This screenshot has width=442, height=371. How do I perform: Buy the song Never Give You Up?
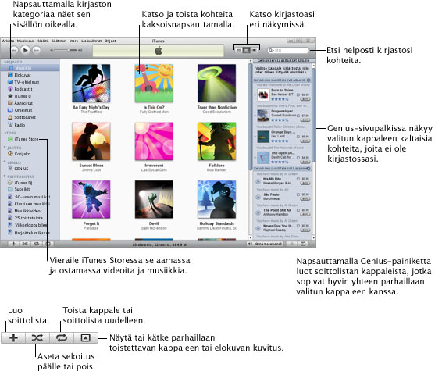pyautogui.click(x=305, y=230)
